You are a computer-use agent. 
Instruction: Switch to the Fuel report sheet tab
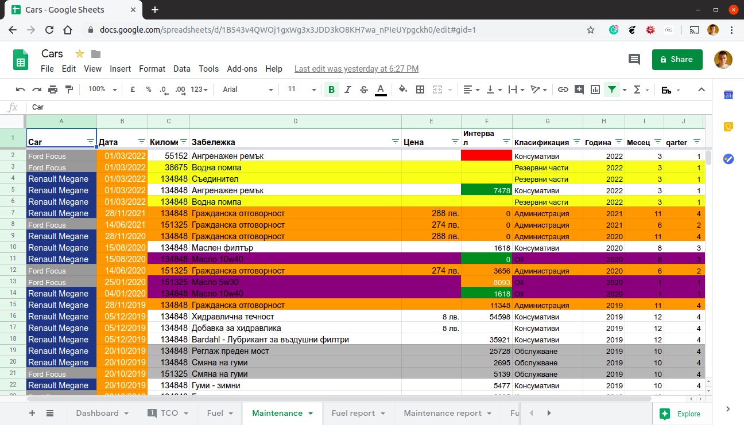(x=359, y=413)
